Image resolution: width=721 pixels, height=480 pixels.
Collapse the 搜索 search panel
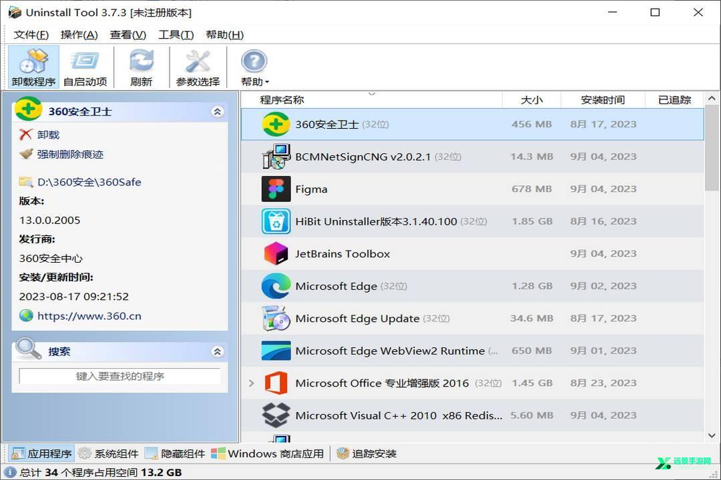tap(218, 352)
